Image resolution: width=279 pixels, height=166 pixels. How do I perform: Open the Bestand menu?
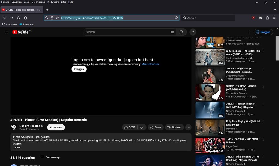[x=5, y=2]
